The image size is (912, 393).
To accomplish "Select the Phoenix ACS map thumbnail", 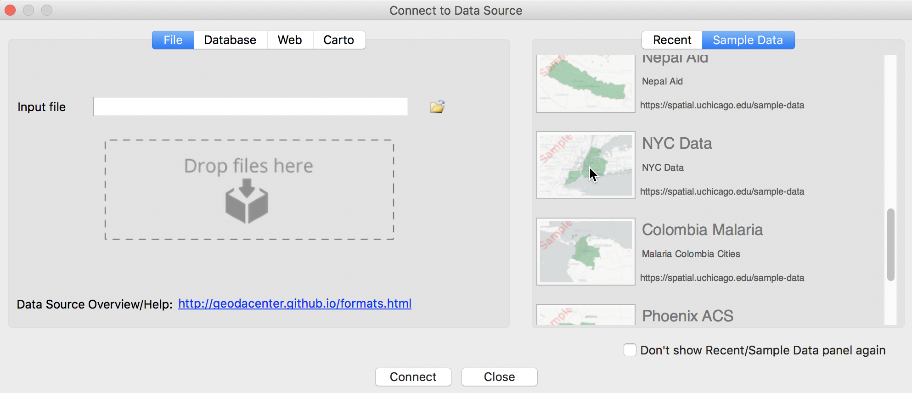I will tap(586, 315).
